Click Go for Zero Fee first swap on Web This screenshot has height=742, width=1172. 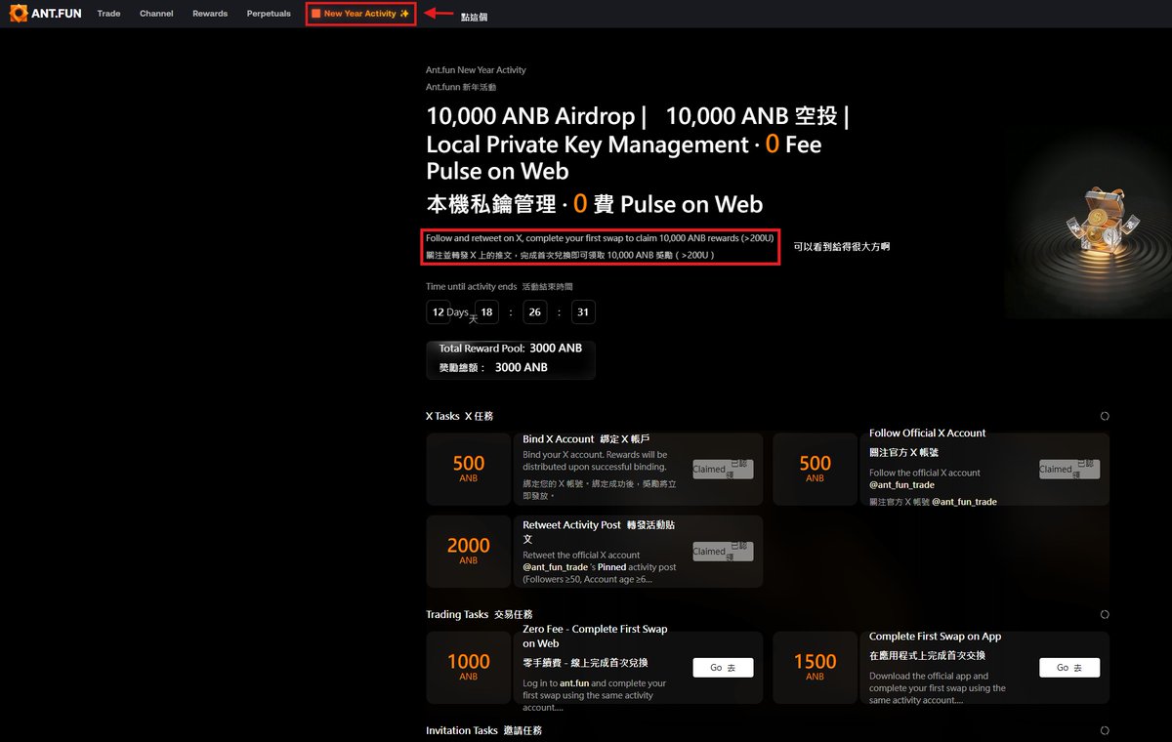(723, 668)
